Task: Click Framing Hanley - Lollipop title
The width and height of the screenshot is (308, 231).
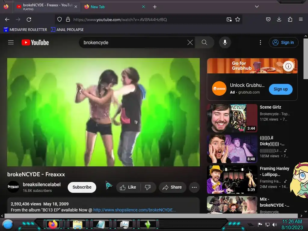Action: click(274, 171)
